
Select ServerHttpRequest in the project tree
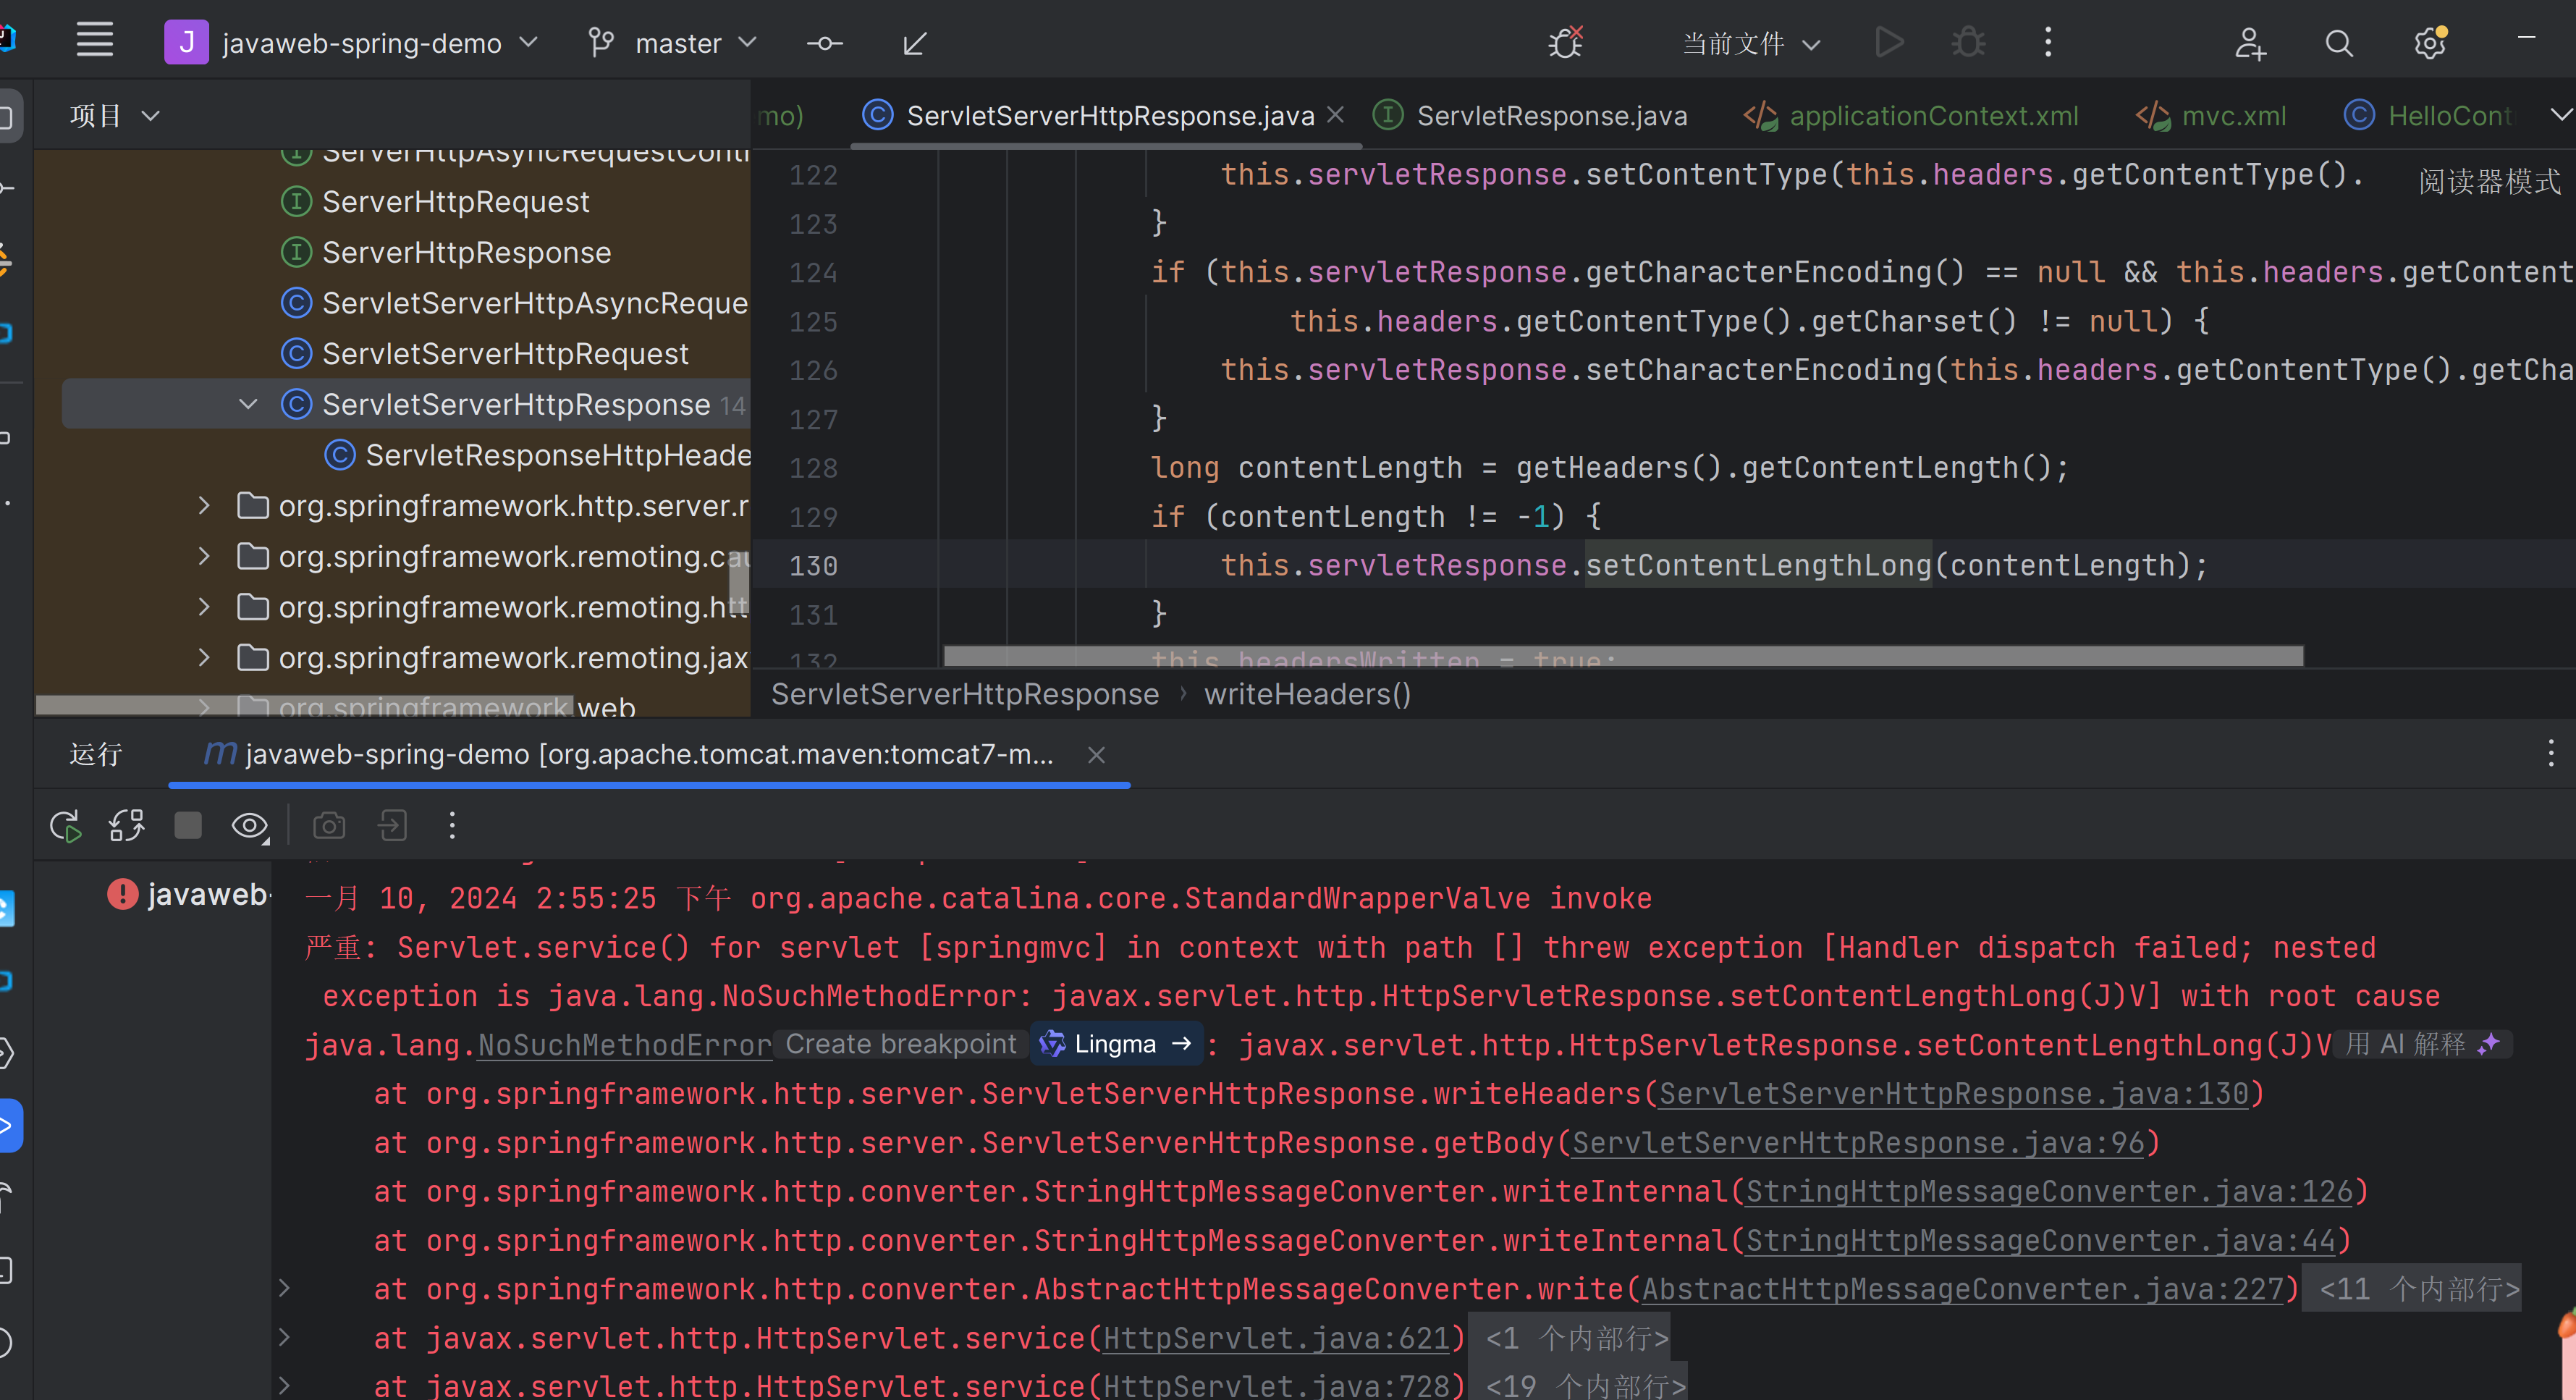[455, 202]
